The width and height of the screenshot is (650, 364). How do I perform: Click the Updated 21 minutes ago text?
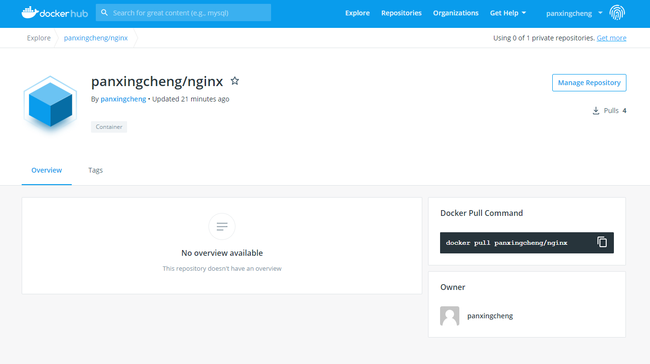point(191,99)
